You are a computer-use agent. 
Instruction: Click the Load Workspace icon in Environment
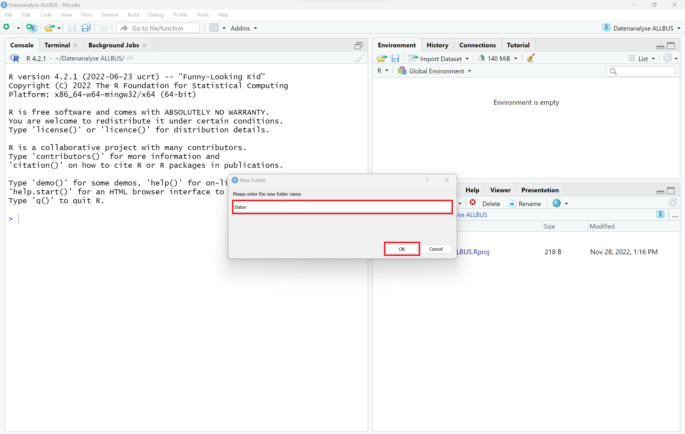[x=382, y=58]
